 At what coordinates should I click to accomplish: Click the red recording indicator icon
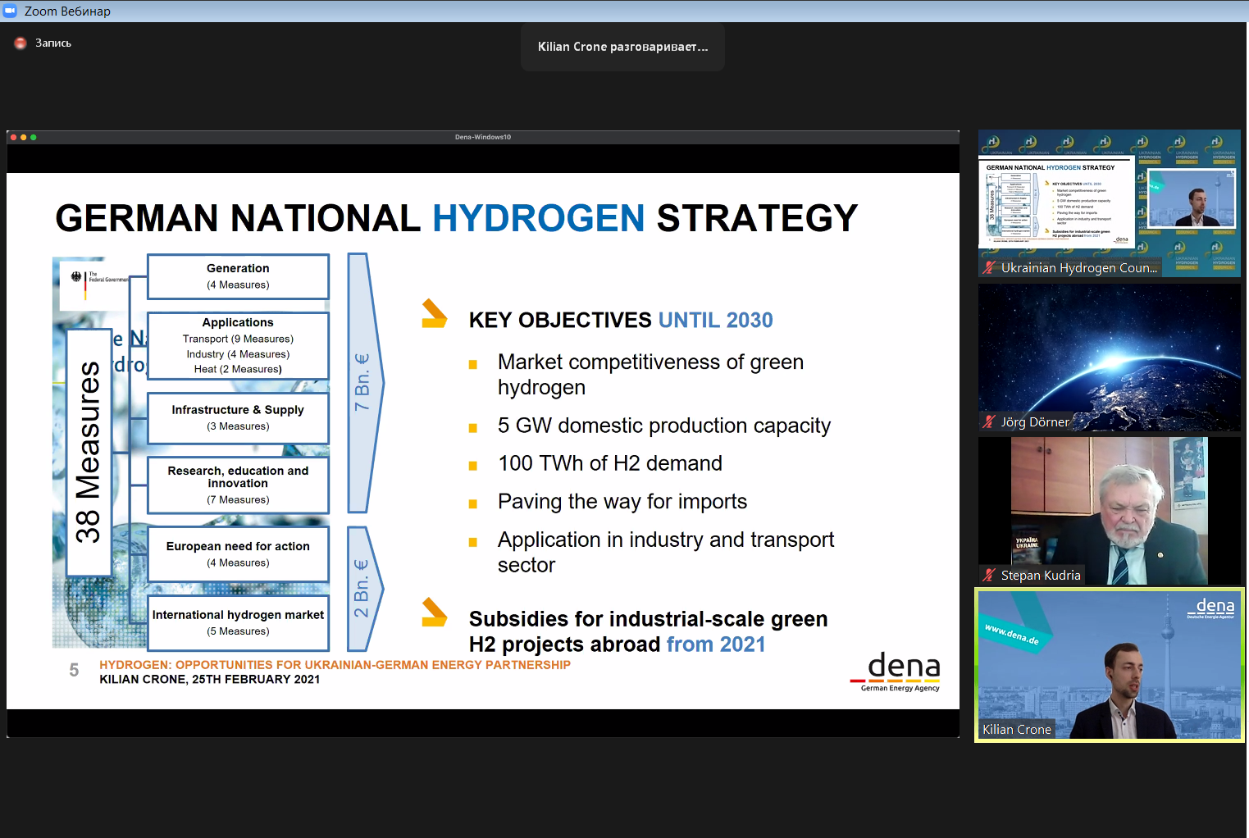21,43
